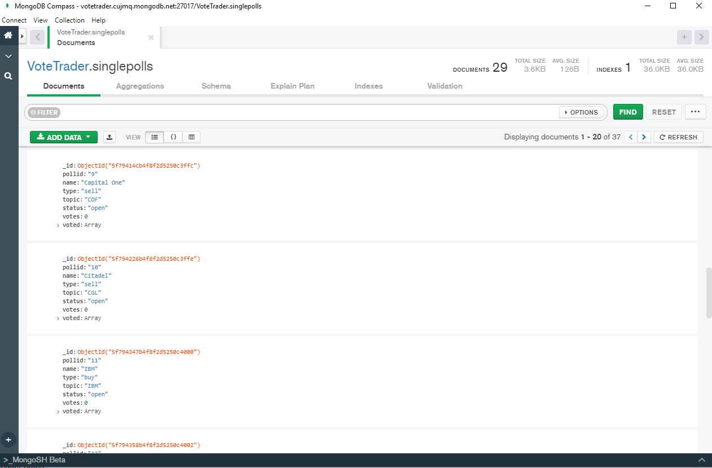Click the REFRESH button
This screenshot has height=468, width=712.
point(679,137)
